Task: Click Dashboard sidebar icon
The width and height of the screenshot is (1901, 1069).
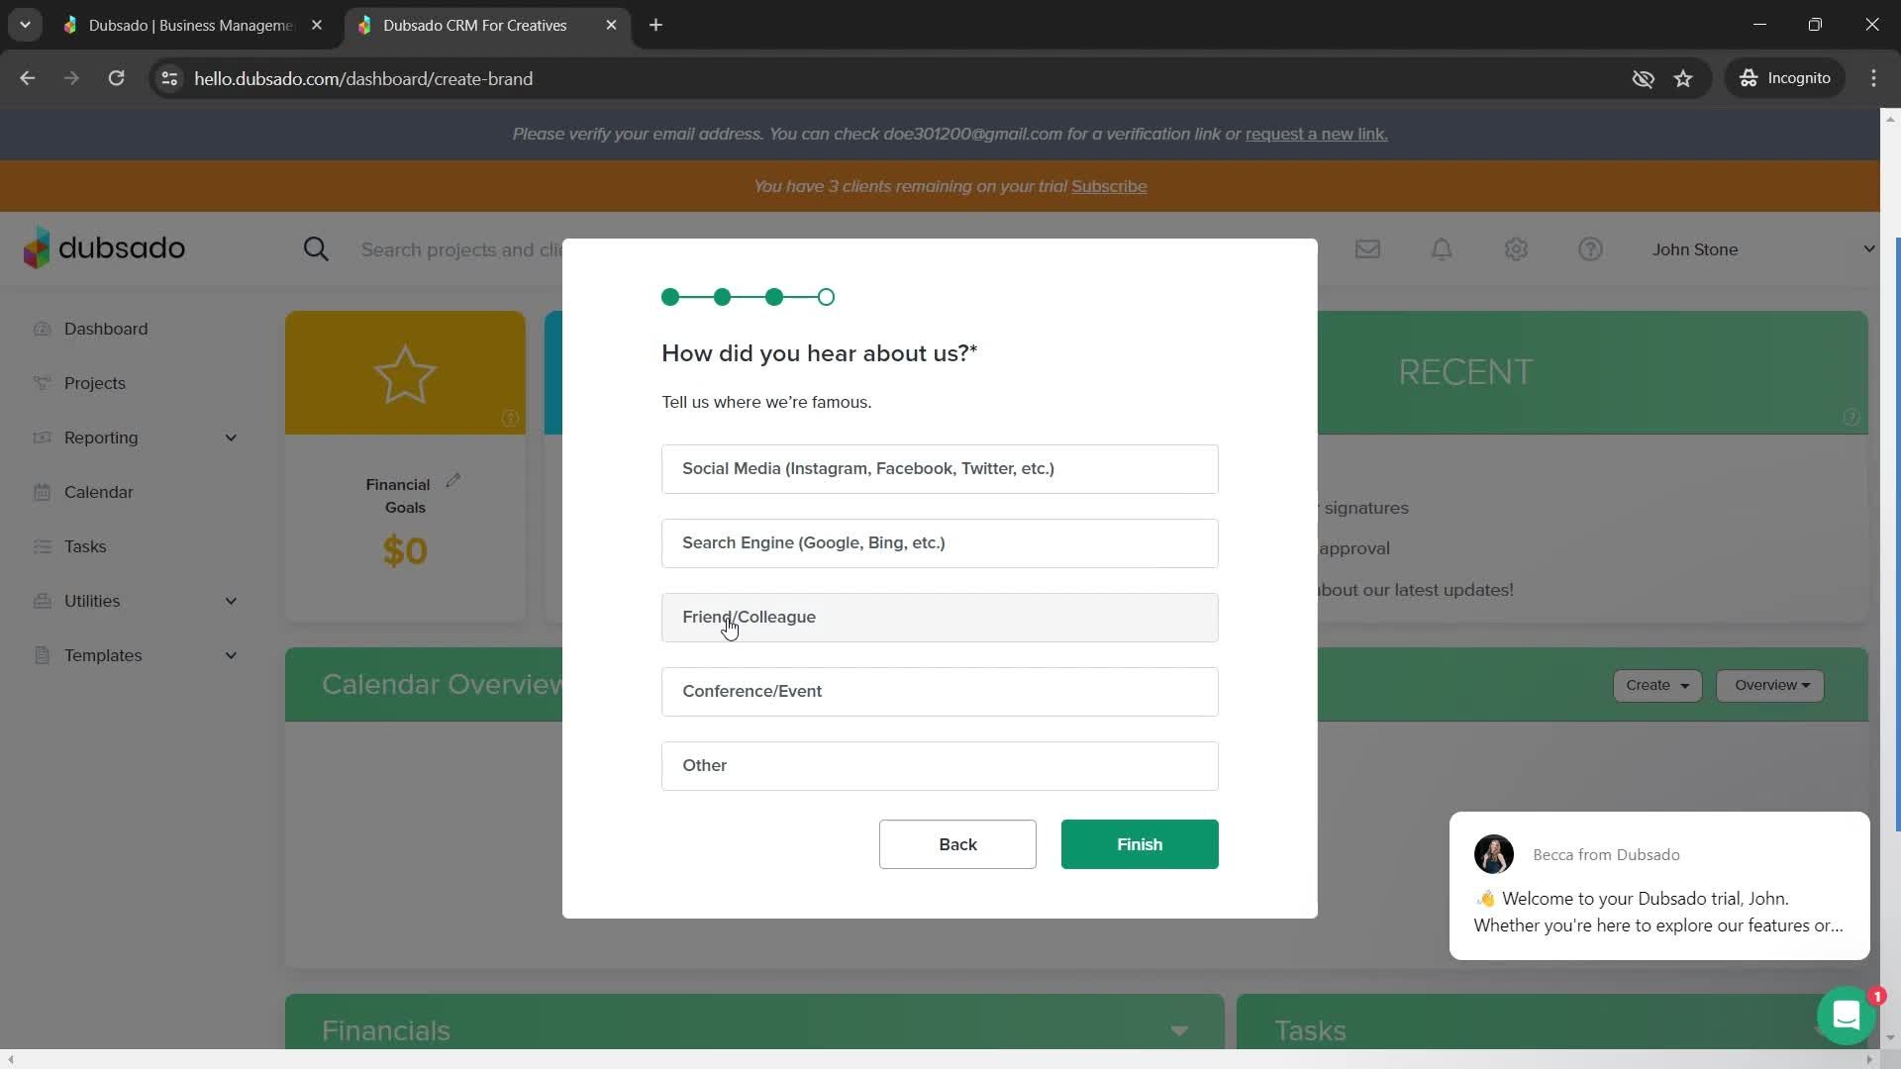Action: (x=42, y=329)
